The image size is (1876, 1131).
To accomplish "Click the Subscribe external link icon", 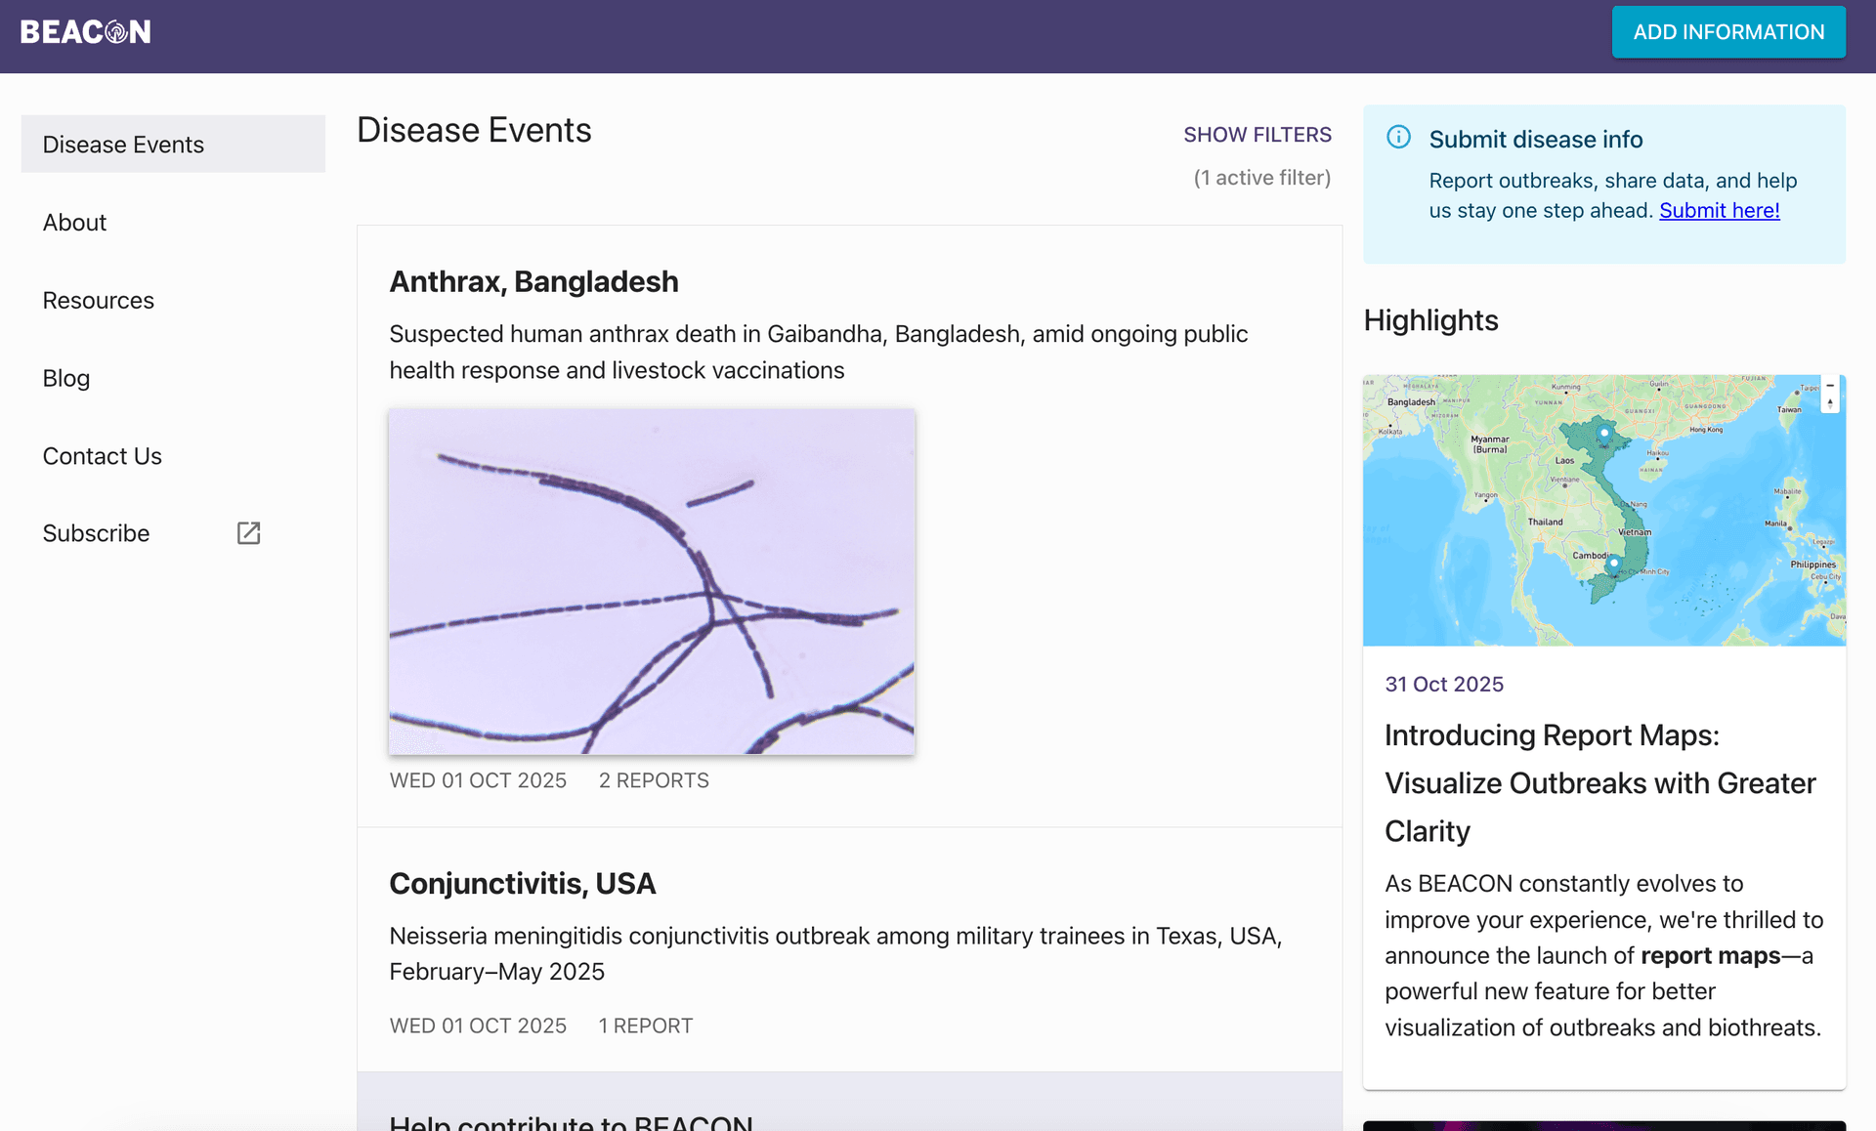I will [248, 532].
